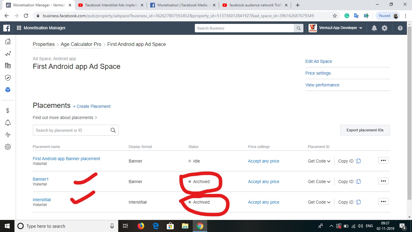
Task: Open the sidebar bell notifications icon
Action: coord(8,123)
